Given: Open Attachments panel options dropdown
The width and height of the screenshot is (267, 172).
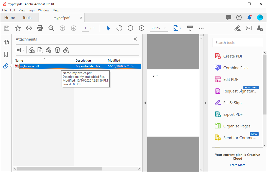Looking at the screenshot, I should click(x=20, y=50).
